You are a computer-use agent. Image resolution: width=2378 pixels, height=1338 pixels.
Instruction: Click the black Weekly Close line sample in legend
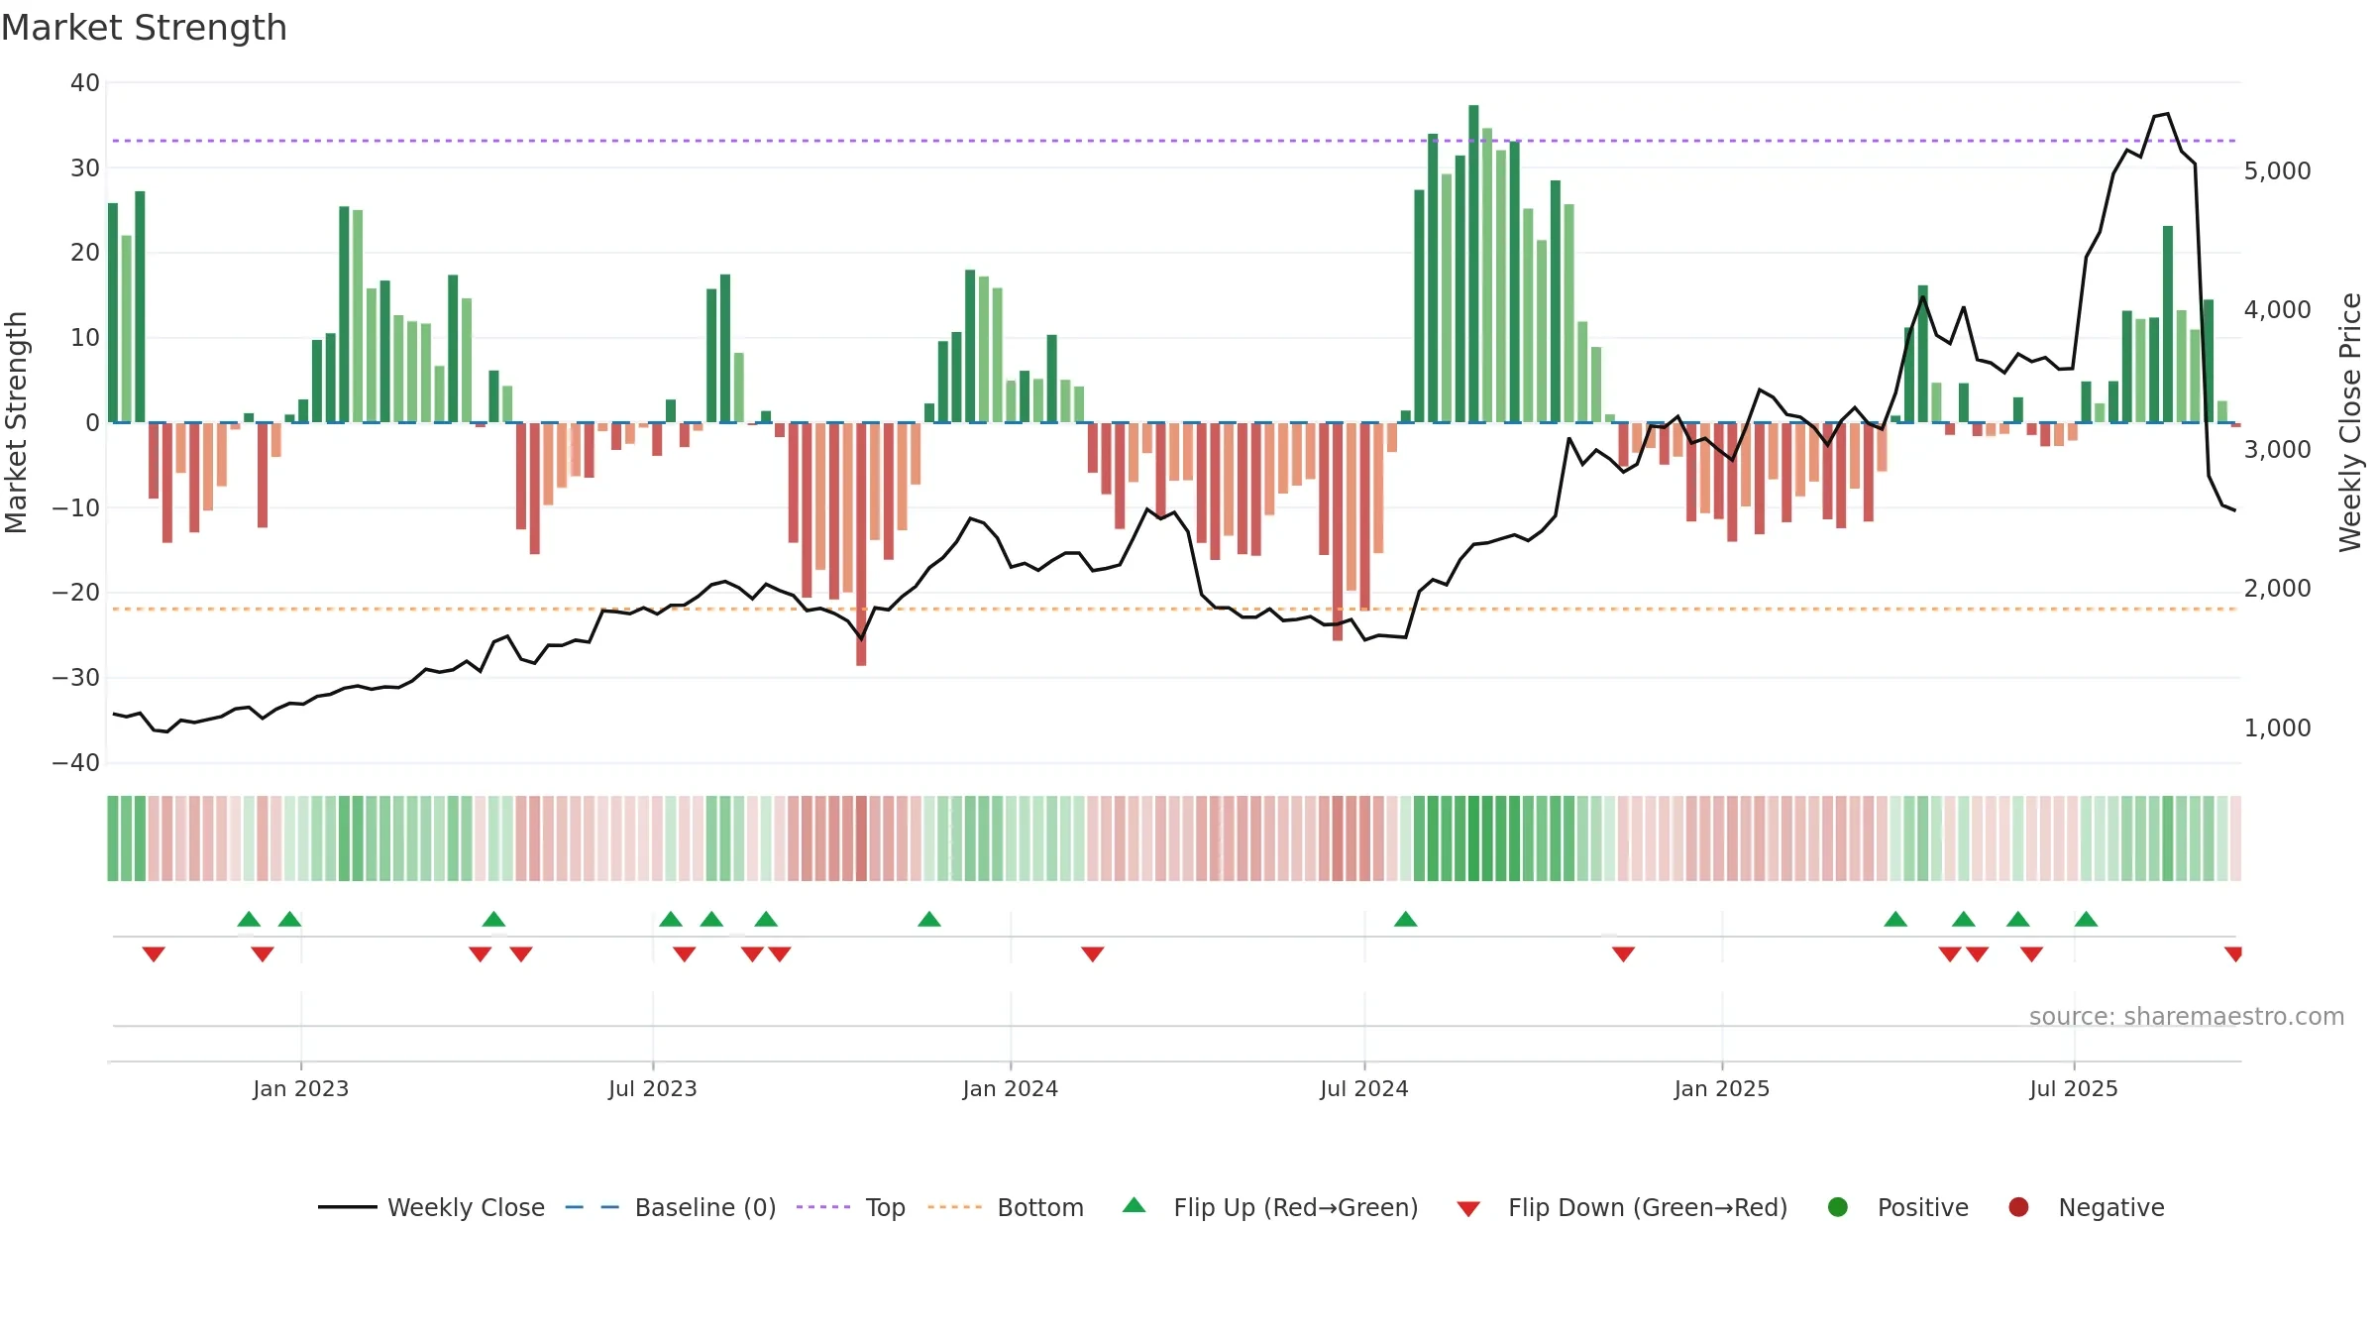[x=347, y=1207]
